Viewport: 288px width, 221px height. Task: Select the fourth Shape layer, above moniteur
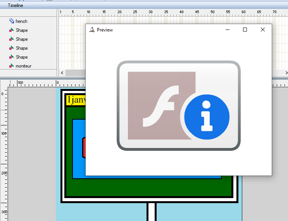28,57
